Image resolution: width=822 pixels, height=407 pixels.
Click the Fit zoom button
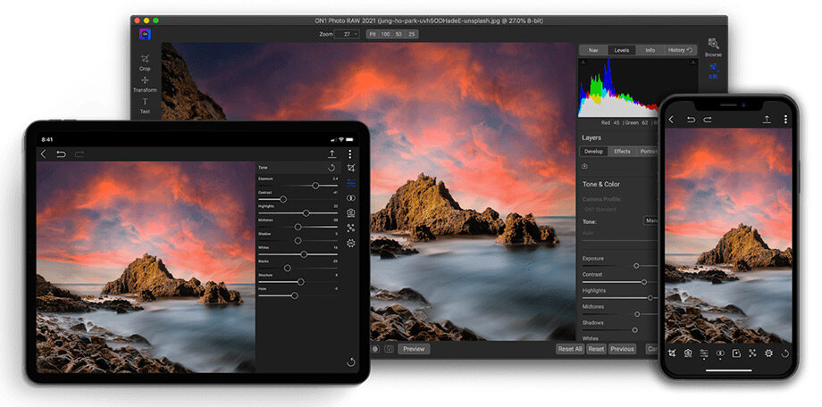373,34
